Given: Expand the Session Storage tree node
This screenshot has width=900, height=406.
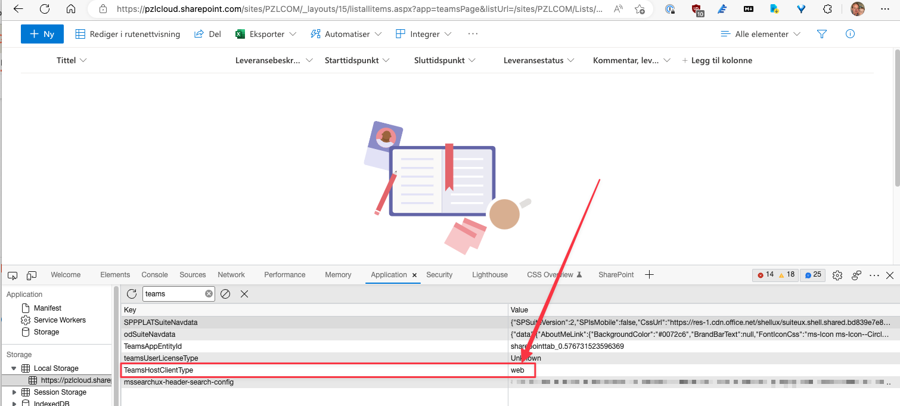Looking at the screenshot, I should pos(15,392).
